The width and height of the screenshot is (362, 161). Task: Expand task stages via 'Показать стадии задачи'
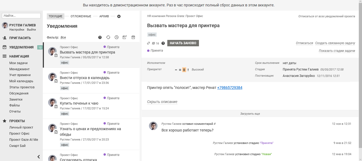coord(337,50)
